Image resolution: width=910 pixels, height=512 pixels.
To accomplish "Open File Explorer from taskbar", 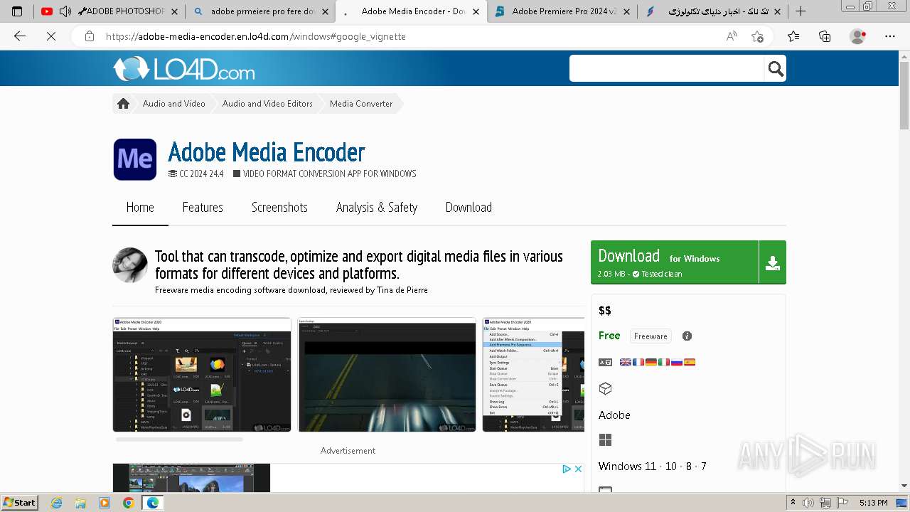I will point(80,503).
